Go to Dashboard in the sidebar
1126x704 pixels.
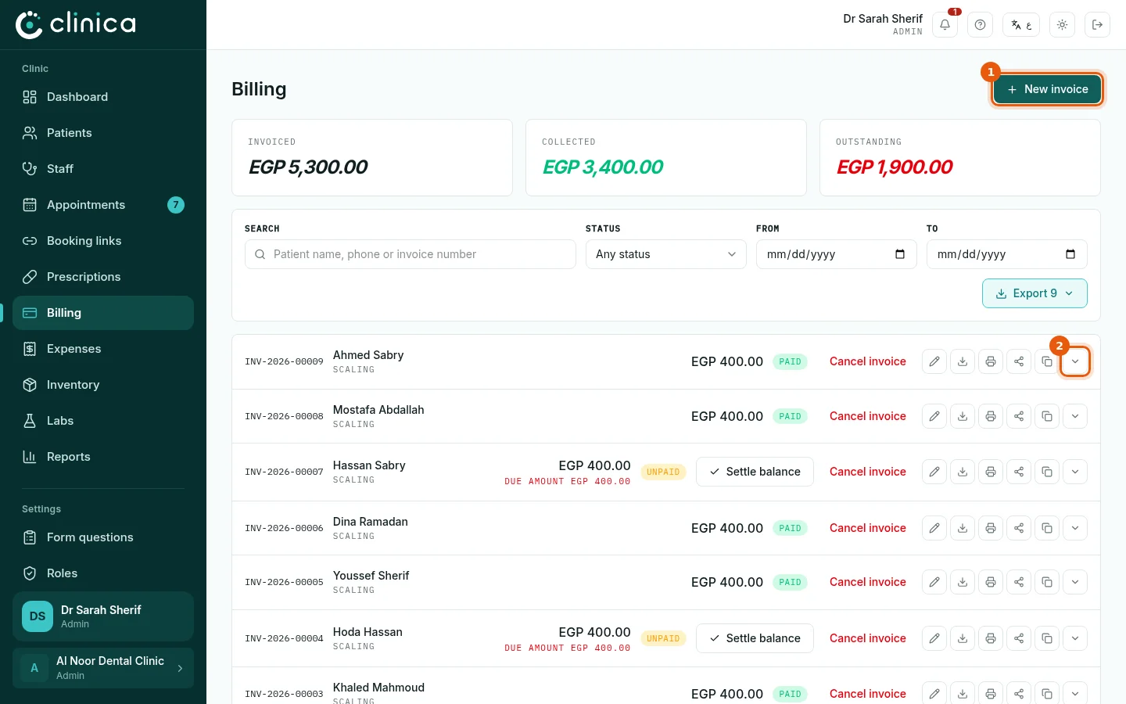tap(103, 97)
